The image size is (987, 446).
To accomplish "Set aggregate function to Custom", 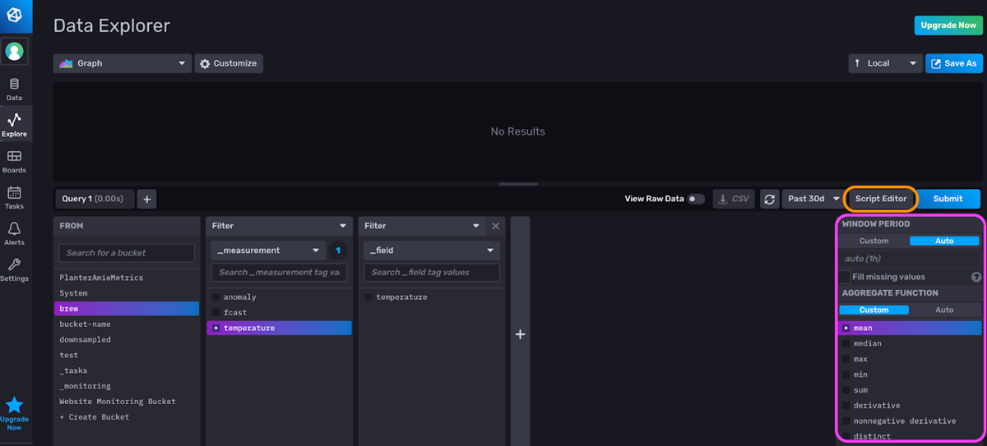I will point(874,310).
